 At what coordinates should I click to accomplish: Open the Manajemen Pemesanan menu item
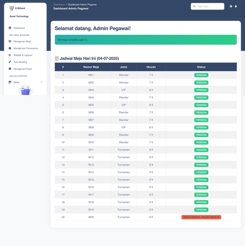(x=26, y=48)
